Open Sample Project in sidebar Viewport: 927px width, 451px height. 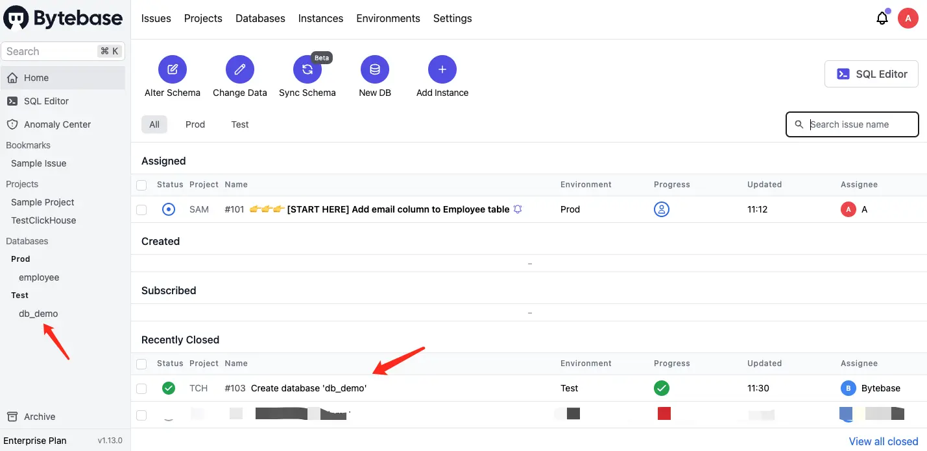click(x=43, y=202)
